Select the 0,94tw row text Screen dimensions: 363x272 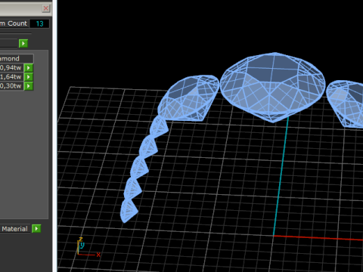coord(11,68)
